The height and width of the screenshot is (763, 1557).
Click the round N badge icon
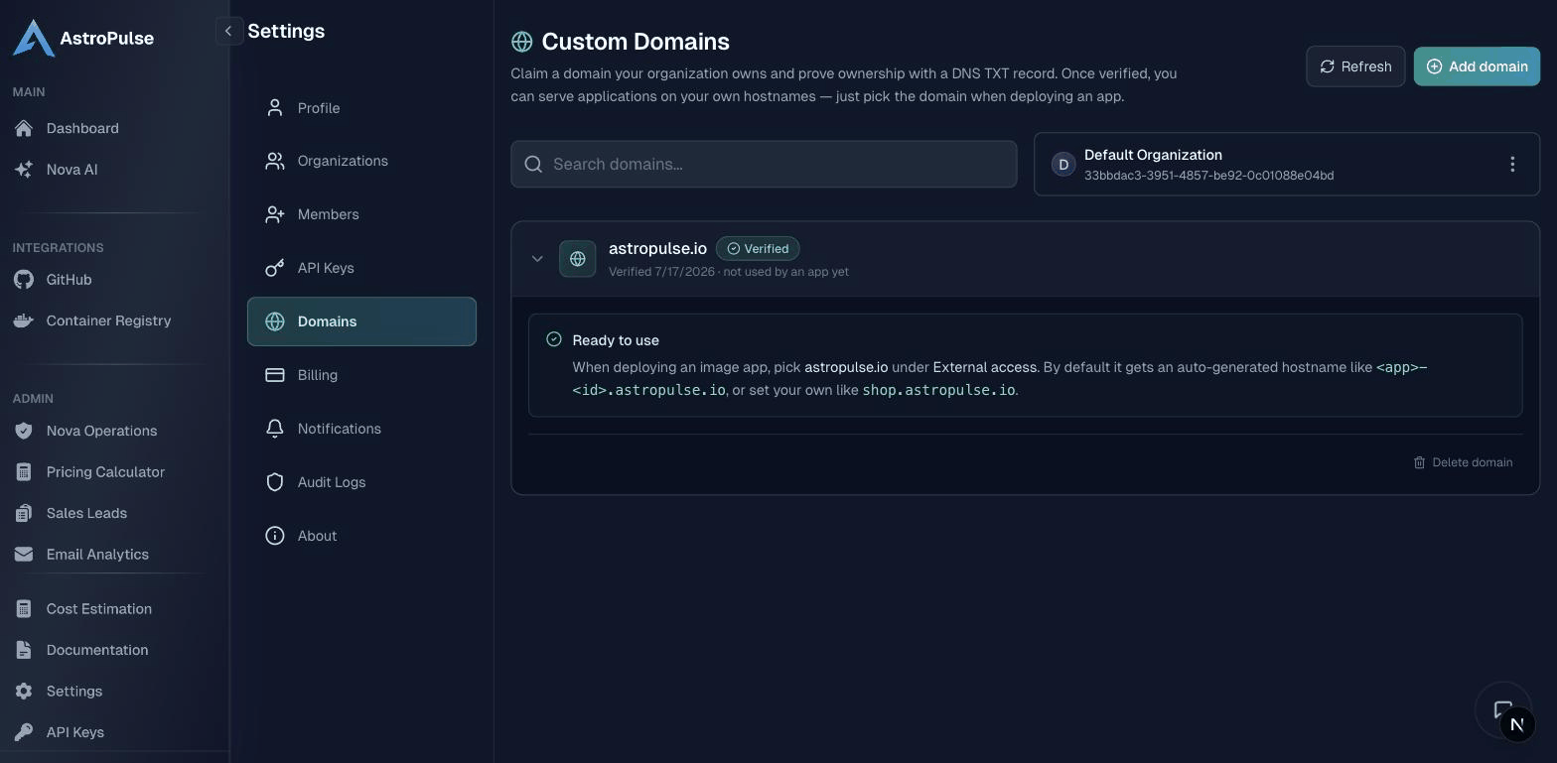(x=1516, y=724)
